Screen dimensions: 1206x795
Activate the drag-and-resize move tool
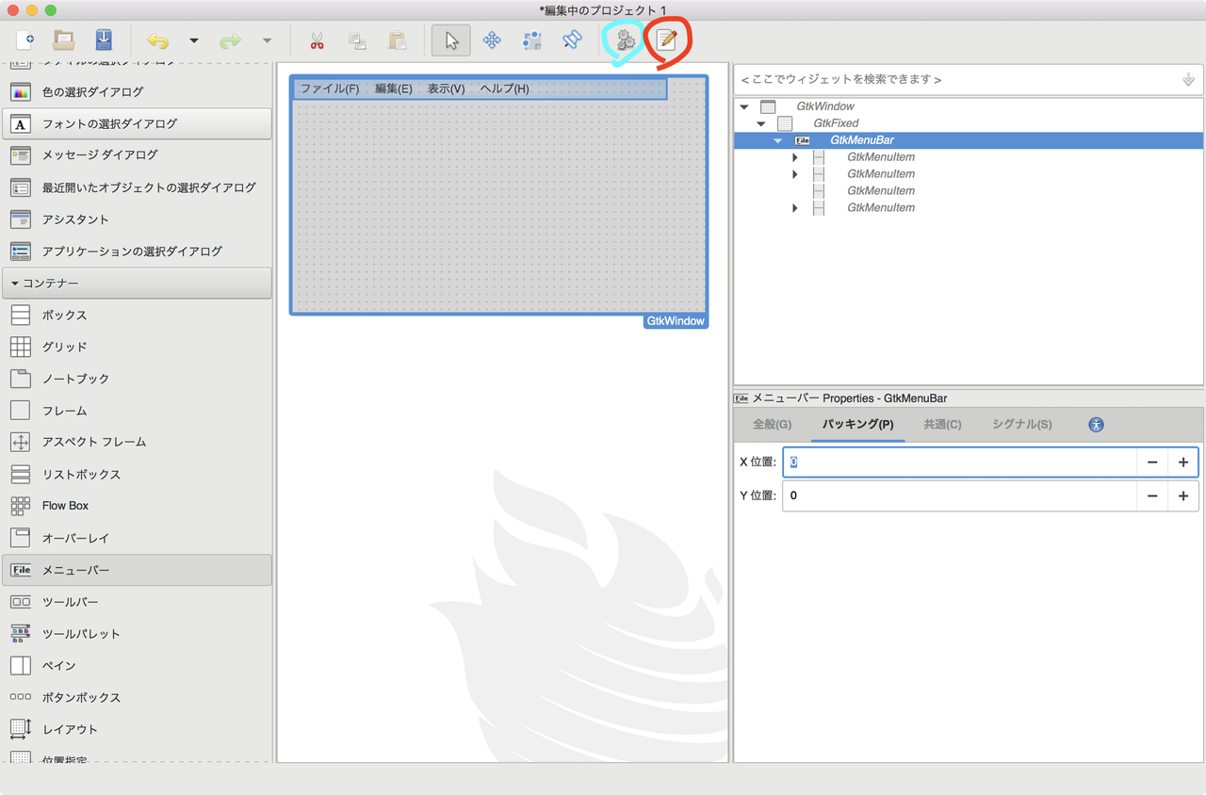click(x=492, y=40)
